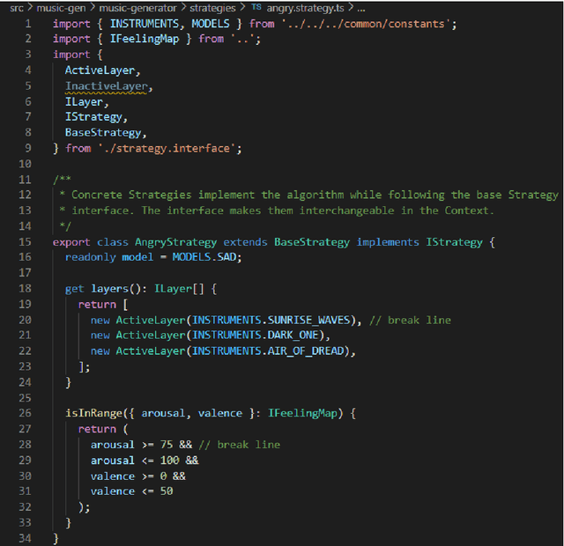Click the TS file icon in breadcrumb
Image resolution: width=564 pixels, height=546 pixels.
coord(256,8)
